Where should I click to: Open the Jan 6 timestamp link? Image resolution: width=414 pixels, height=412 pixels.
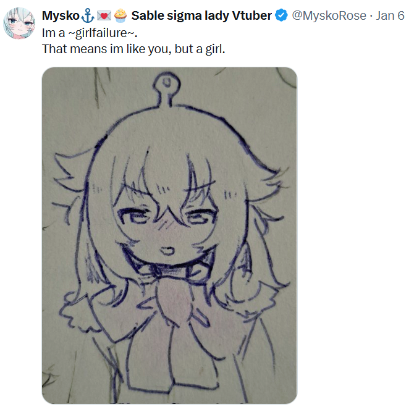point(390,15)
